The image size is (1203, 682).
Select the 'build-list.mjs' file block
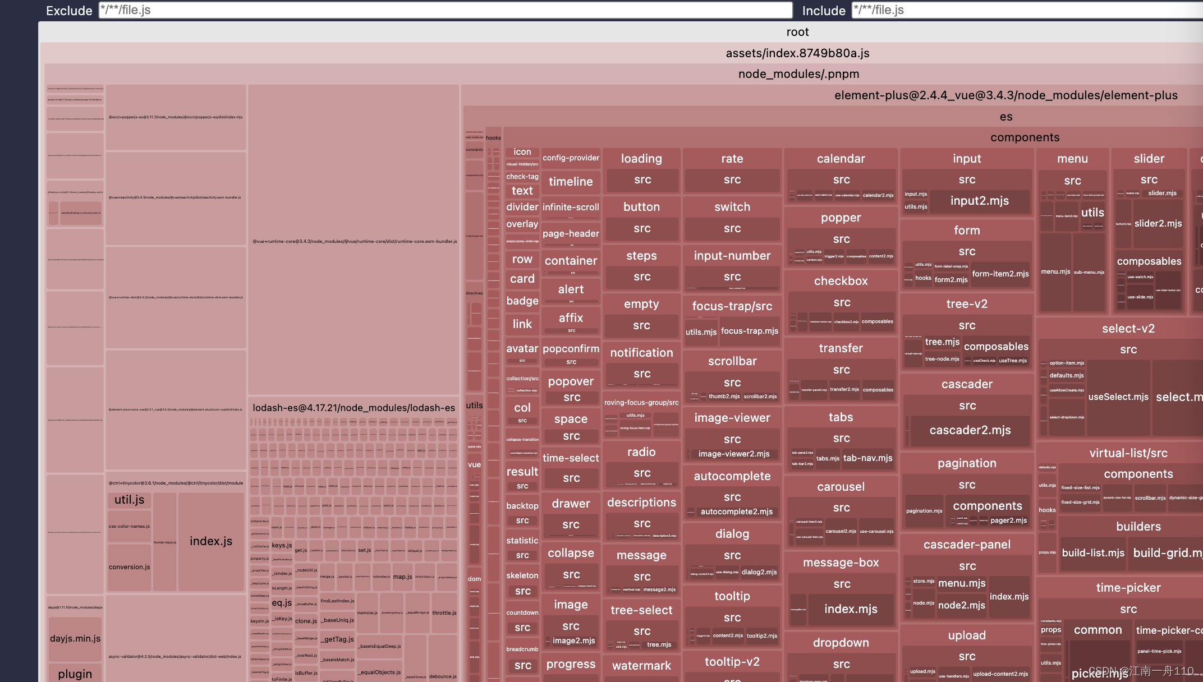click(x=1093, y=553)
